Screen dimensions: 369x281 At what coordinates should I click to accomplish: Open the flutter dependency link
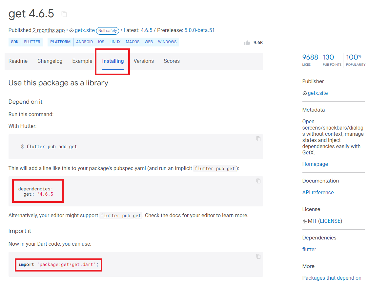tap(309, 249)
